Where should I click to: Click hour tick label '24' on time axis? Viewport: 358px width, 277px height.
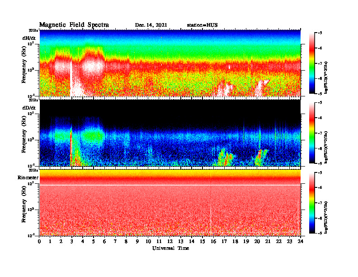click(x=301, y=242)
